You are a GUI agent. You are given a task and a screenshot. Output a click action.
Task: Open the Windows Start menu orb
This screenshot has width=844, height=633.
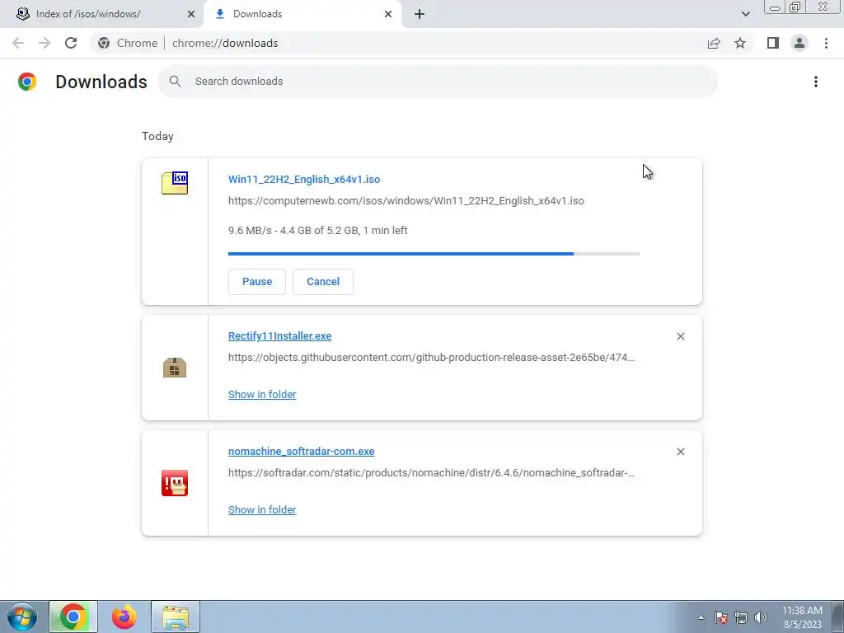click(22, 617)
